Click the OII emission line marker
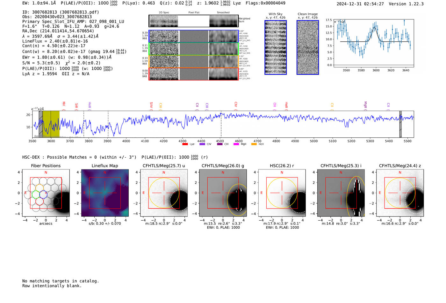 [275, 105]
